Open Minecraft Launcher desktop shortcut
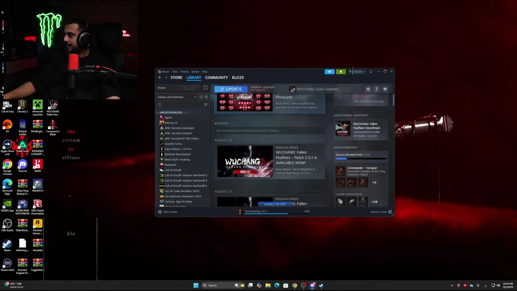This screenshot has height=291, width=517. pos(38,108)
